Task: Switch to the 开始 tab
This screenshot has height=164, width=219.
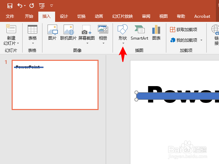Action: coord(29,16)
